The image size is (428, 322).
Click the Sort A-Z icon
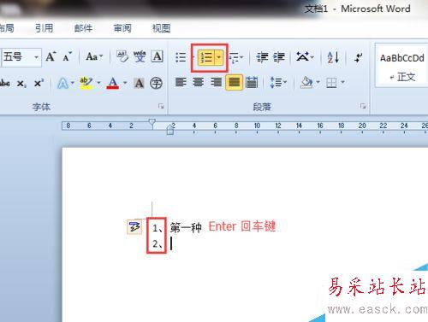tap(333, 57)
